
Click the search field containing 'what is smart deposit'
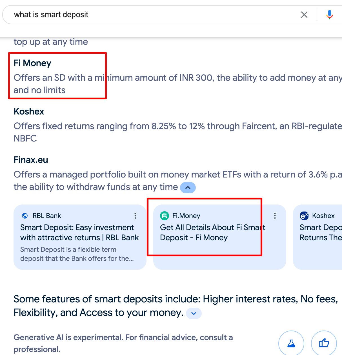tap(152, 15)
